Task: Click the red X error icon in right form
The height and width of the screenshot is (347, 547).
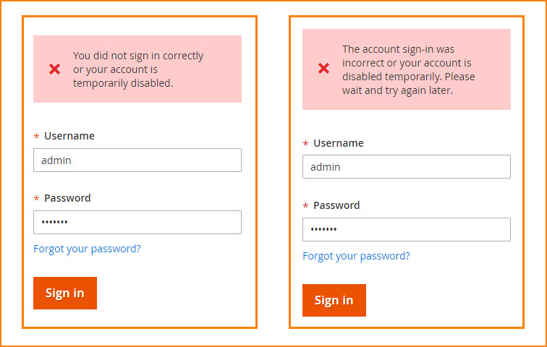Action: (x=323, y=69)
